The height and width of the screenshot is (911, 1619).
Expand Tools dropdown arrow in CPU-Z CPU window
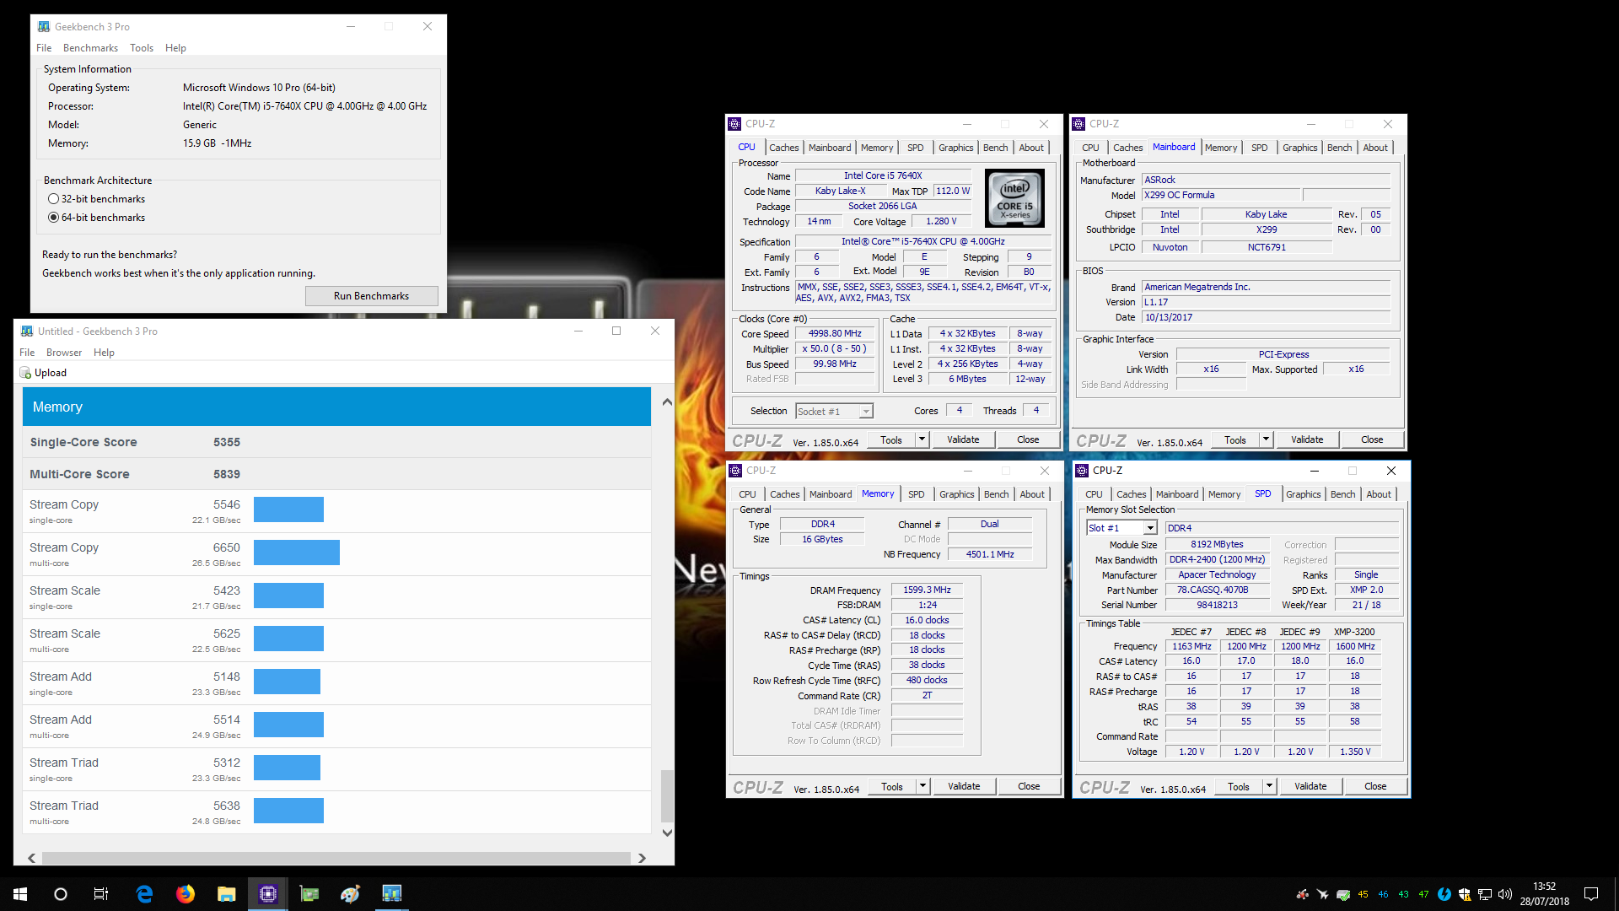(922, 439)
